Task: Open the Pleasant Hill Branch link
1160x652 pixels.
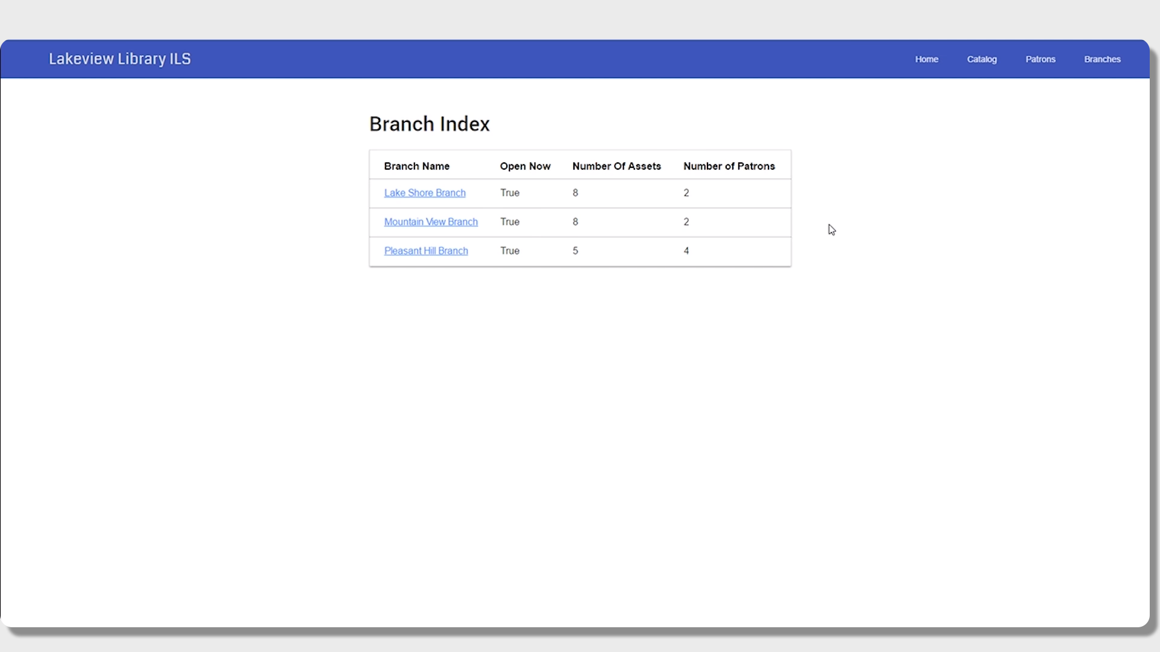Action: click(426, 251)
